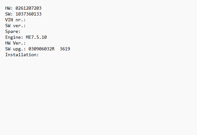Click the "upg.:" text
The height and width of the screenshot is (135, 197).
(x=19, y=49)
